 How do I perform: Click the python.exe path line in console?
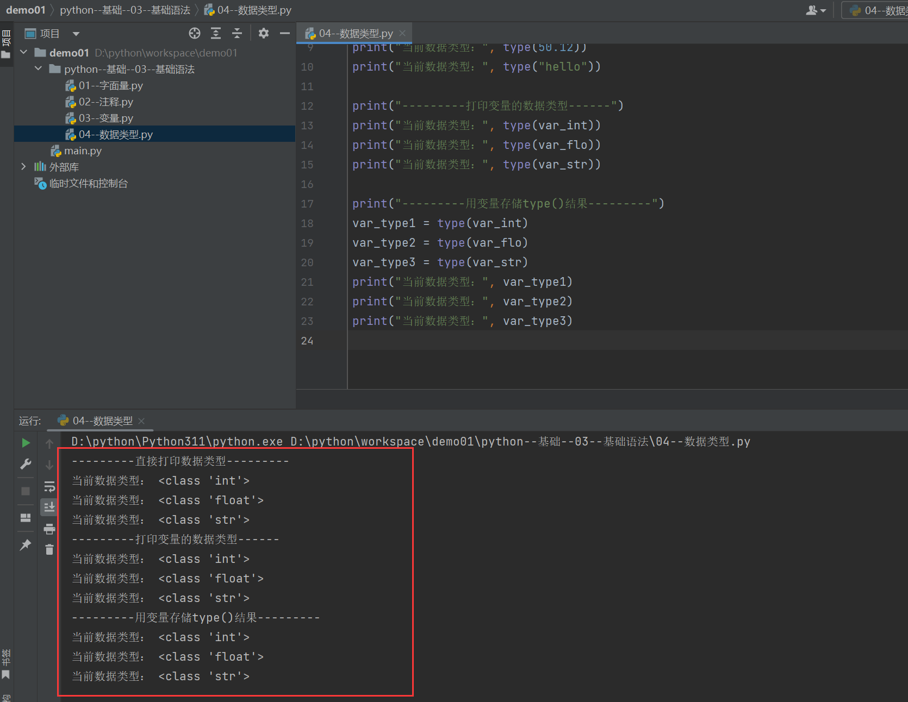[411, 441]
